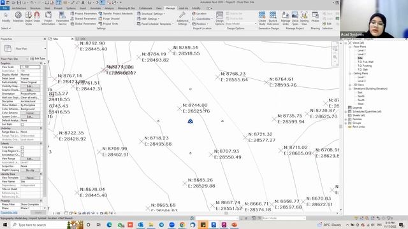Click Create Study in Generative Design
Image resolution: width=408 pixels, height=229 pixels.
262,18
